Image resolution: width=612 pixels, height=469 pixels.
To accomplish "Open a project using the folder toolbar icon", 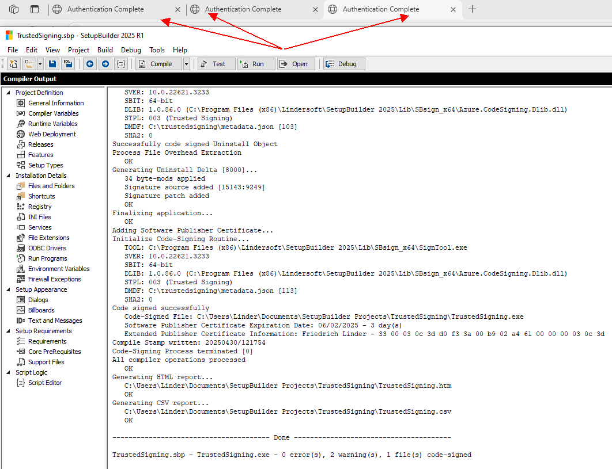I will click(28, 63).
